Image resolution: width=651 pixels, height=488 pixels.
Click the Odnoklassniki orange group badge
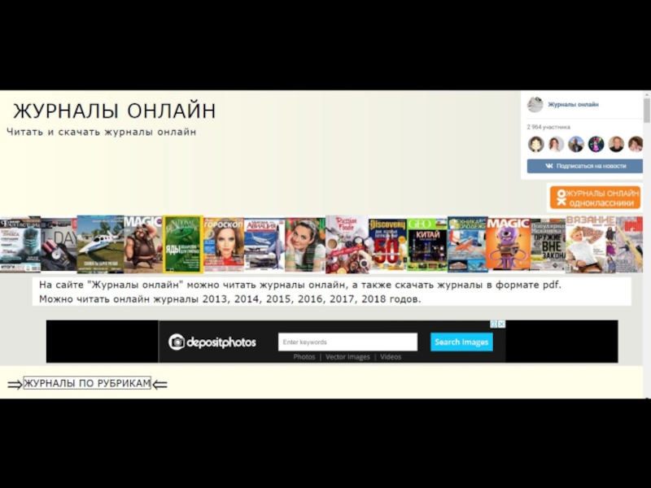coord(594,198)
